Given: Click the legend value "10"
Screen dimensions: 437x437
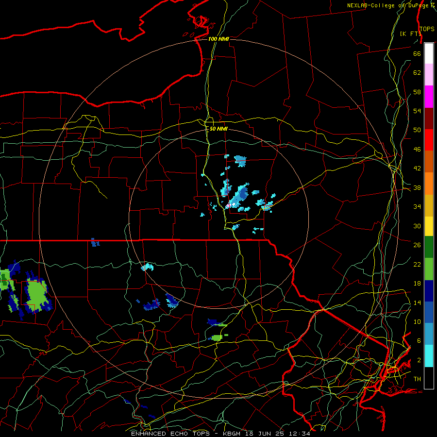Looking at the screenshot, I should [417, 322].
